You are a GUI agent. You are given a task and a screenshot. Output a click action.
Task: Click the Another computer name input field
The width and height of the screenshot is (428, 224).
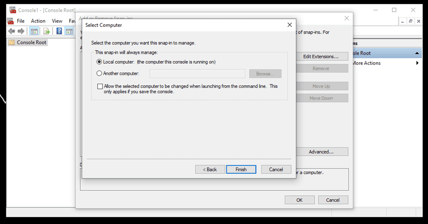[x=197, y=74]
